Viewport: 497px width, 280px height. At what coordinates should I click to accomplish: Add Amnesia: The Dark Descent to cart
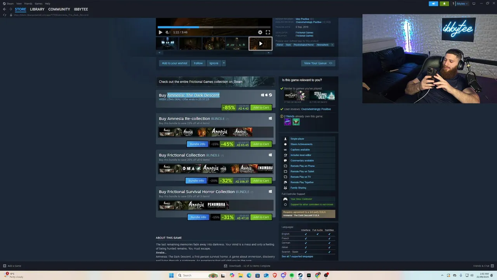click(261, 108)
